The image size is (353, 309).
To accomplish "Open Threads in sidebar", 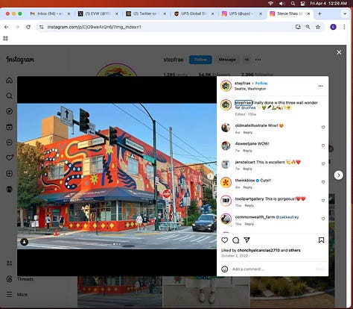I will 20,279.
